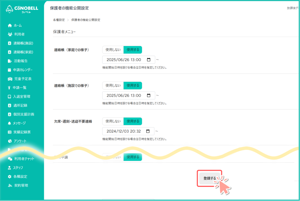Click the CoNOBELL logo
Viewport: 300px width, 201px height.
(22, 9)
